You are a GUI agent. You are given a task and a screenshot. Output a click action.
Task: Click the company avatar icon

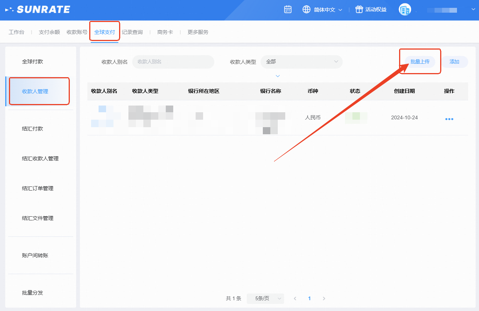tap(405, 10)
